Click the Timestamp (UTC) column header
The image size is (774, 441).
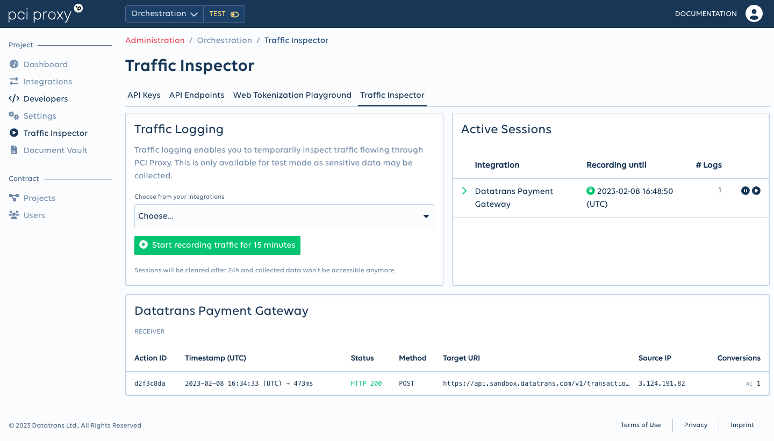216,358
